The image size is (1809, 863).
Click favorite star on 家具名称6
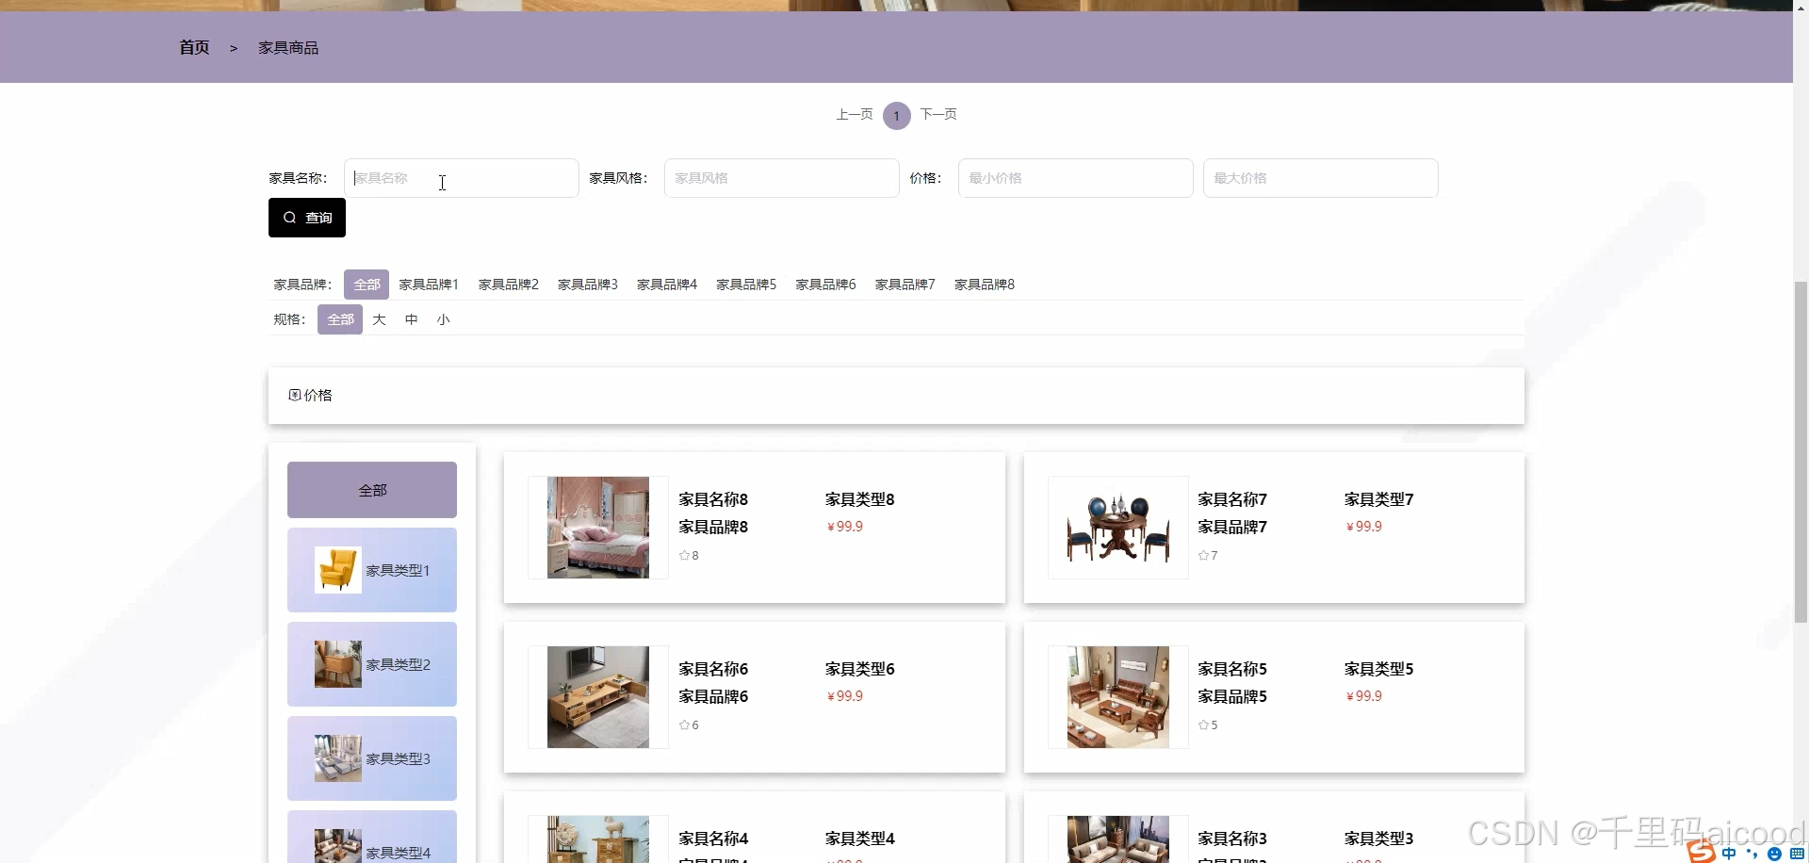point(685,725)
